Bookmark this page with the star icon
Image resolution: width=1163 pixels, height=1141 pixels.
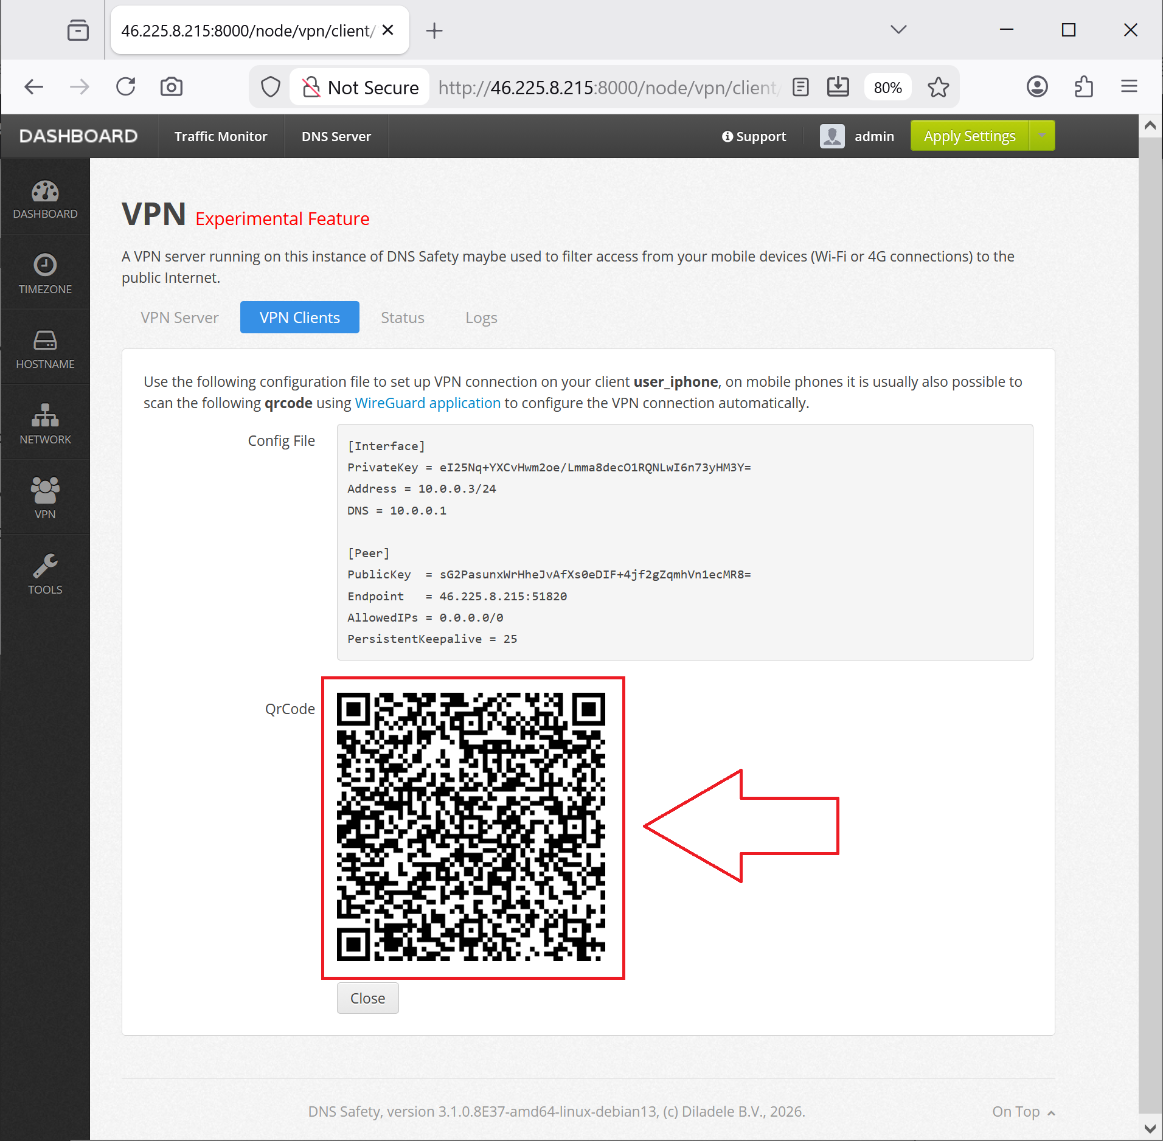(939, 87)
